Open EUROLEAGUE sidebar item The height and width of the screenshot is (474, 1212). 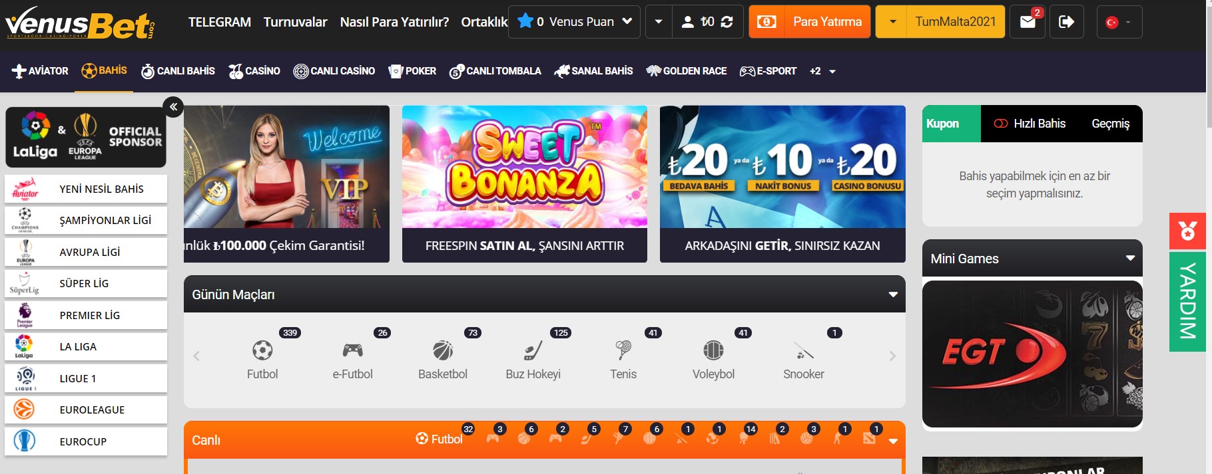click(86, 410)
